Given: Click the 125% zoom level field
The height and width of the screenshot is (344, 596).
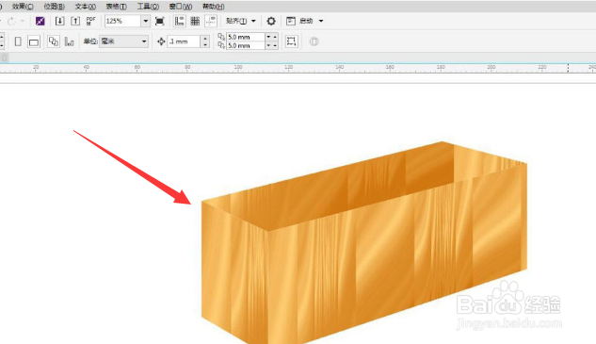Looking at the screenshot, I should [x=122, y=21].
